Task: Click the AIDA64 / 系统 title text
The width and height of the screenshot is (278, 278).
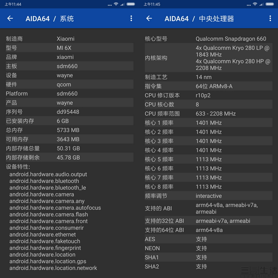Action: coord(50,19)
